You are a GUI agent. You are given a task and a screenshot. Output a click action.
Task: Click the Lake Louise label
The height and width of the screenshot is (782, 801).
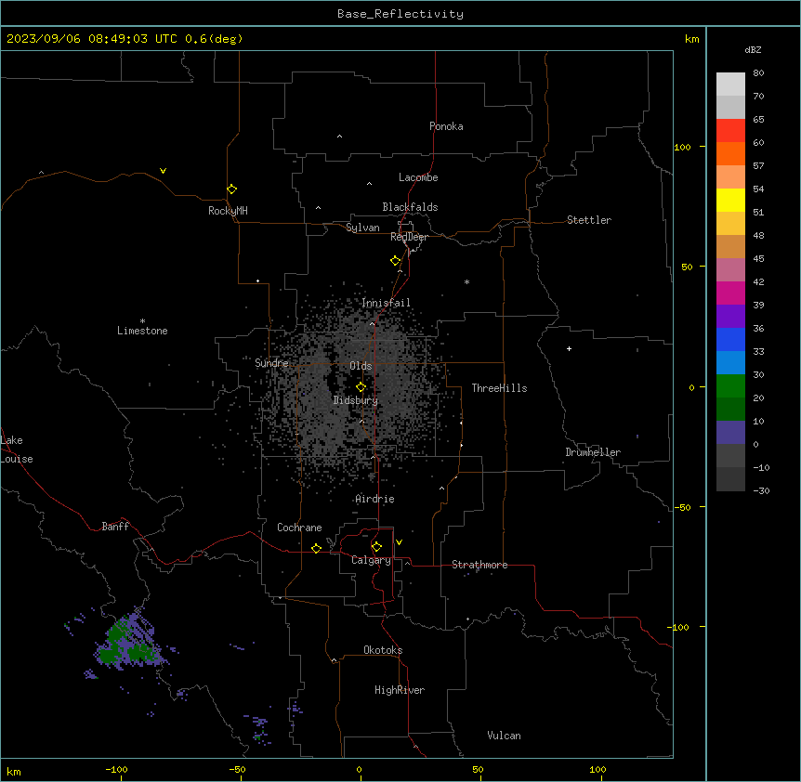point(17,450)
